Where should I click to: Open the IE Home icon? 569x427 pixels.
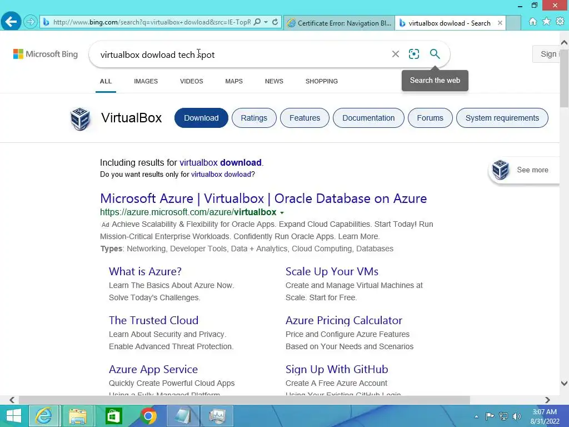pos(533,22)
